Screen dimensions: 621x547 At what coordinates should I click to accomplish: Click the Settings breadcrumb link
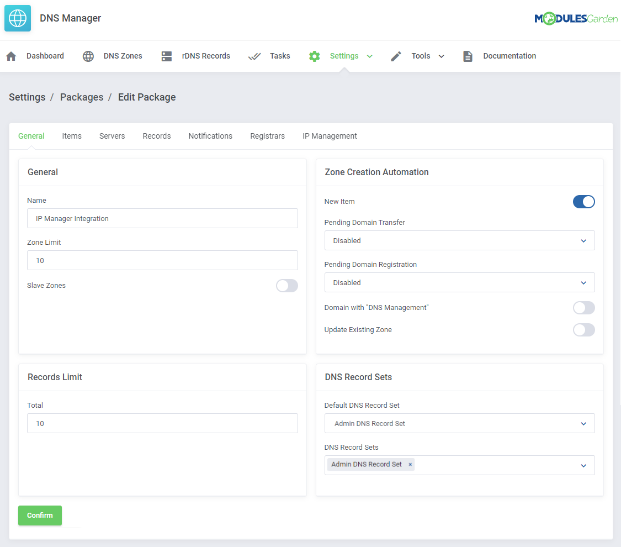pyautogui.click(x=28, y=97)
